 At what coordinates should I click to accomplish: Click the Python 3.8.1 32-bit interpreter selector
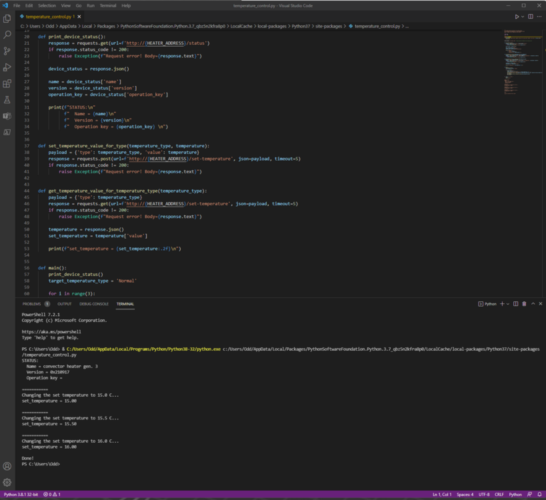click(x=21, y=495)
